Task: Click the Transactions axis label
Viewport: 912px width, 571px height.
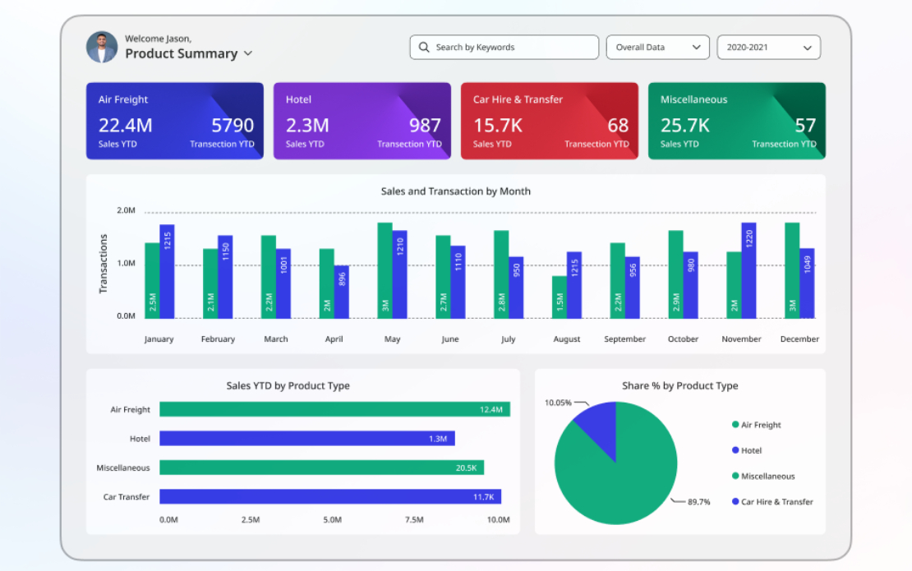Action: (104, 264)
